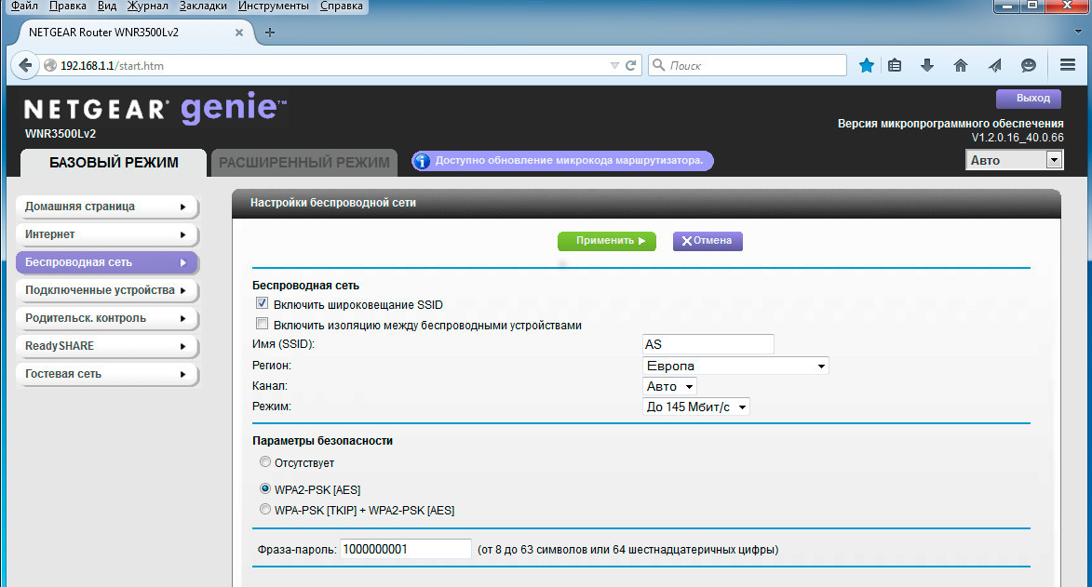Open the downloads arrow icon
The width and height of the screenshot is (1092, 587).
(x=927, y=65)
